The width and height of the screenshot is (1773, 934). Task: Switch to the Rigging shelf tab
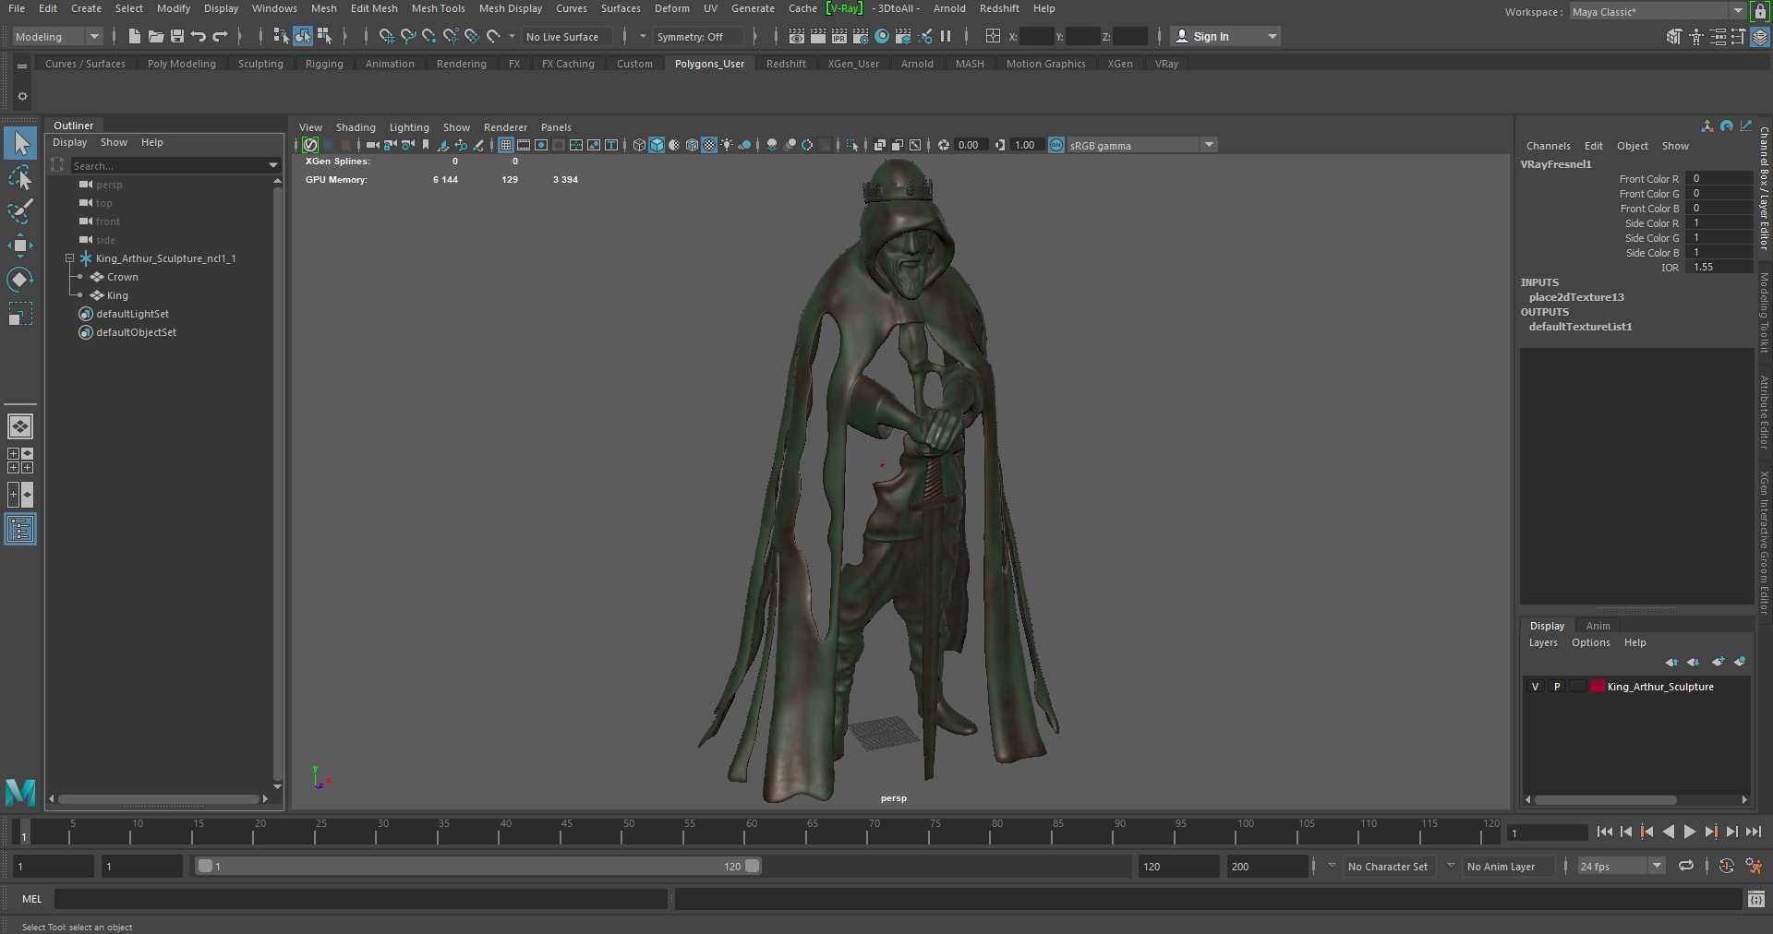tap(324, 64)
